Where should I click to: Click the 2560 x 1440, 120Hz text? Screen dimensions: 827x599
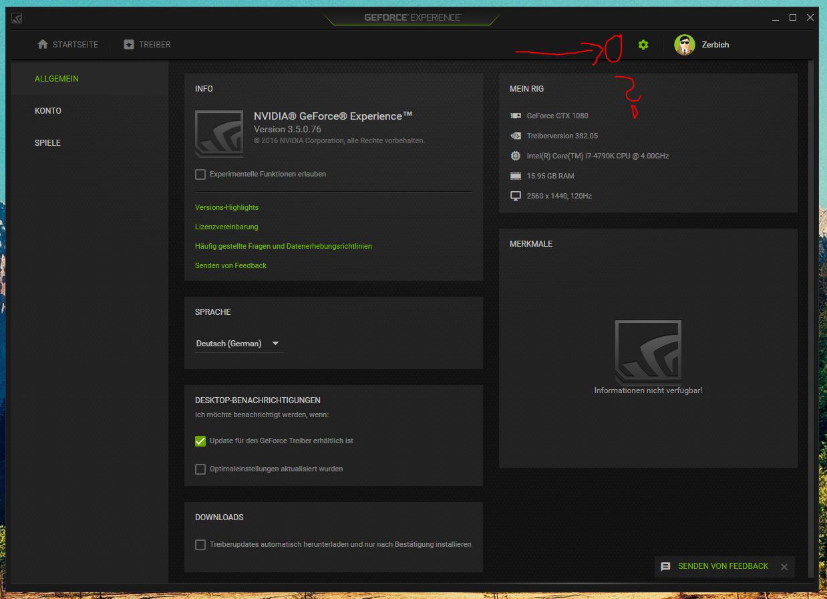[x=559, y=196]
